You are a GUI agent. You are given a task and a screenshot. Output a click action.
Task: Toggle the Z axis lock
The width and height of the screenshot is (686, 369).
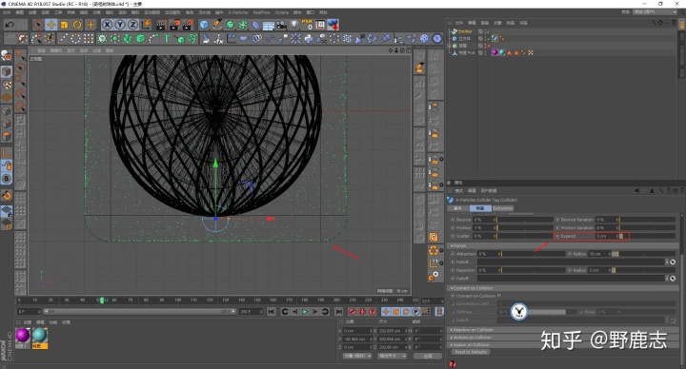pos(132,25)
